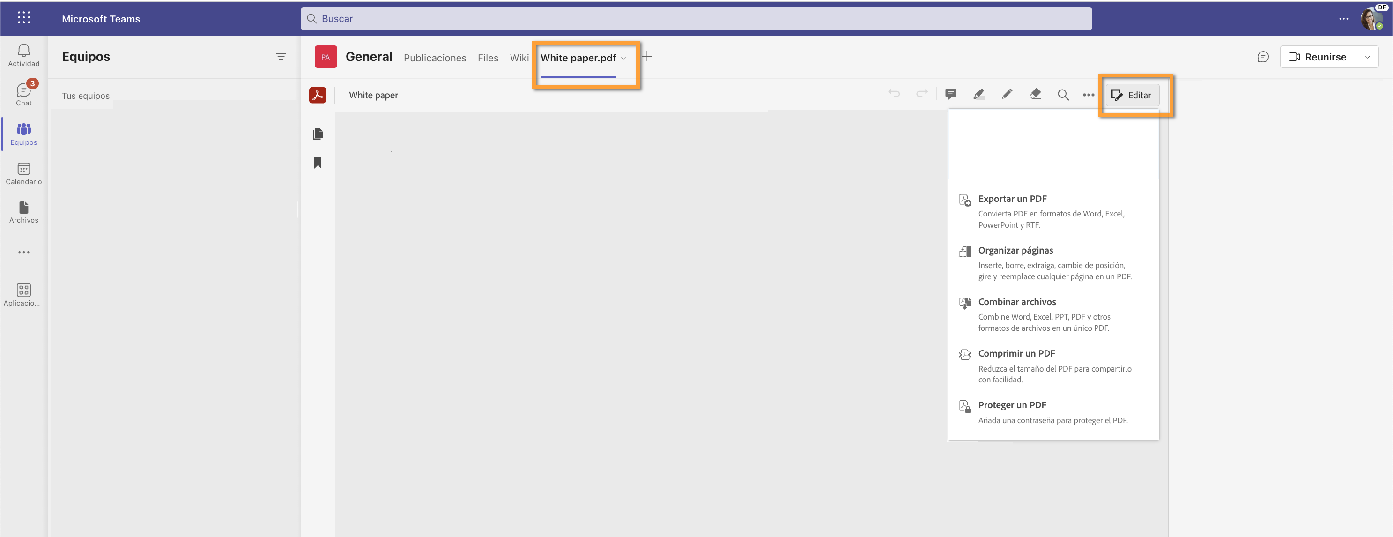Image resolution: width=1393 pixels, height=537 pixels.
Task: Select the Calendario section in sidebar
Action: point(23,173)
